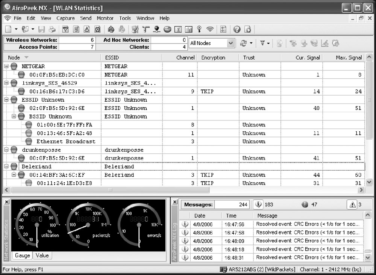Sort by the Encryption column header

tap(218, 57)
